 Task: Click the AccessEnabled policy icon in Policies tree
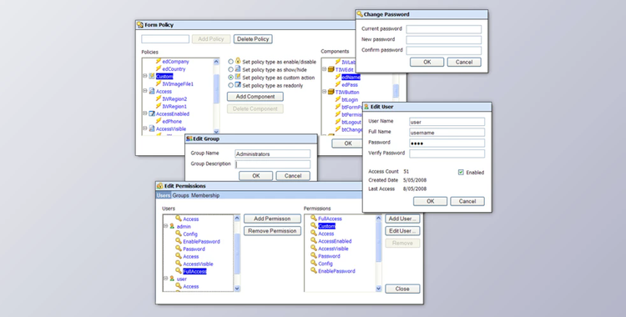[x=152, y=113]
